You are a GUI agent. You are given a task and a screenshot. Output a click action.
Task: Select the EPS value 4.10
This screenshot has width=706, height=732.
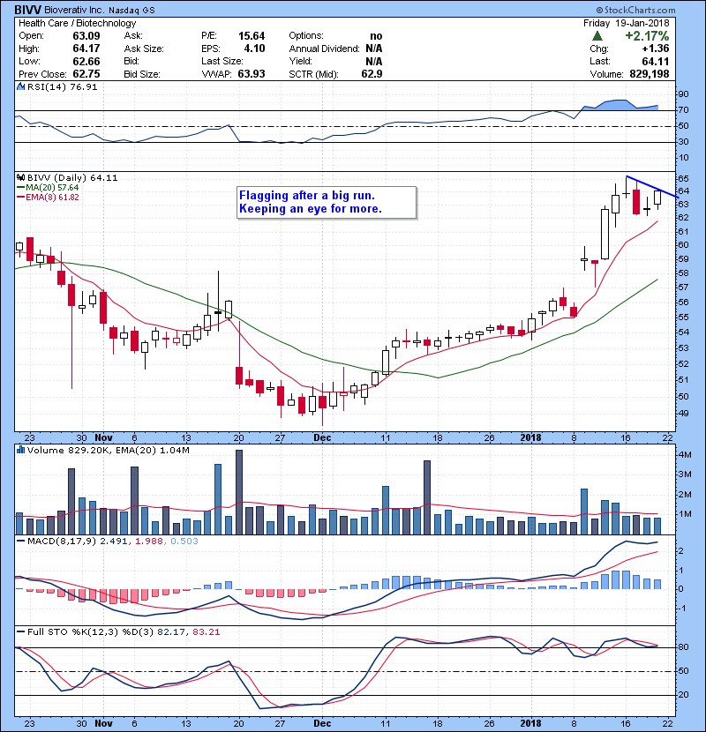click(x=254, y=49)
